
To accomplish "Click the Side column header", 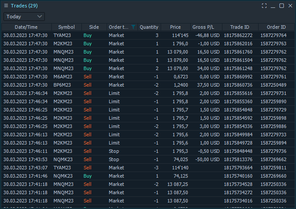I will tap(94, 27).
